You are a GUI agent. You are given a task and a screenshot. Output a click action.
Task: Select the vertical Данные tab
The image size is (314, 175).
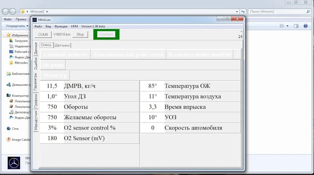tap(36, 49)
